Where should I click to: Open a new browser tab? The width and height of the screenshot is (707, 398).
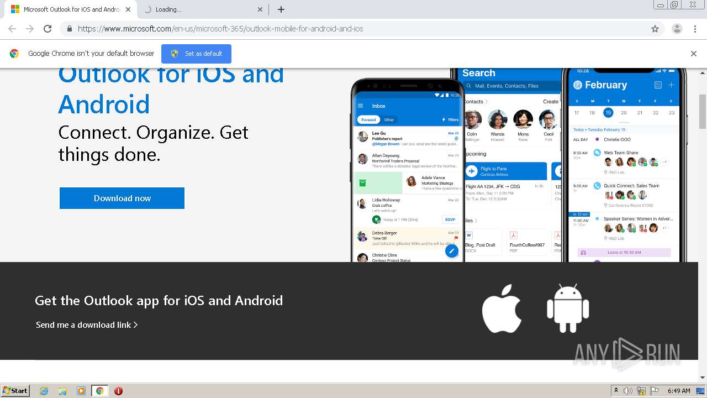[281, 9]
